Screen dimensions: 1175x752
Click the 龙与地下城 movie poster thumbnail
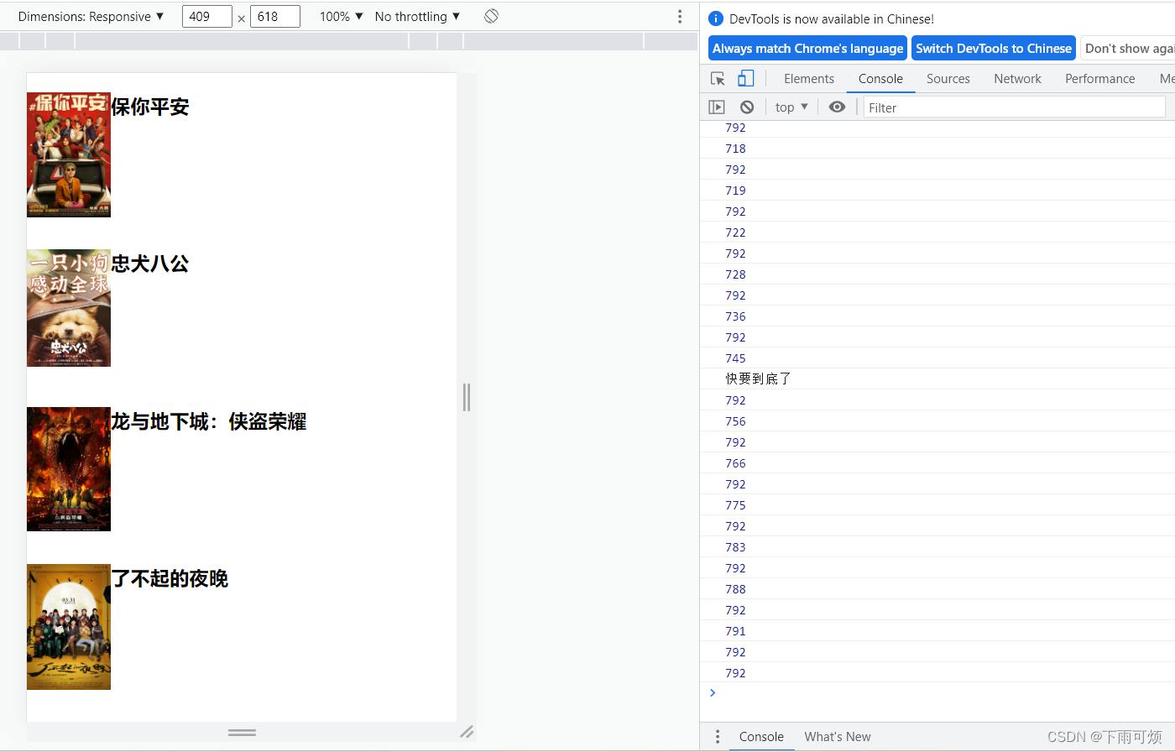(69, 469)
